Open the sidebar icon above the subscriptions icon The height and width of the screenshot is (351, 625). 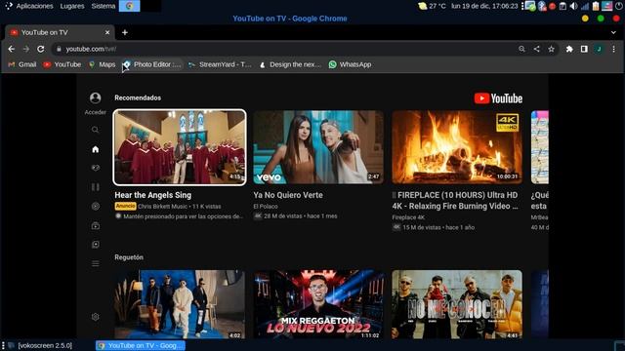(96, 206)
